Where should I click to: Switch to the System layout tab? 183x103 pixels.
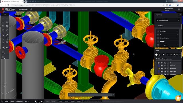(x=12, y=101)
